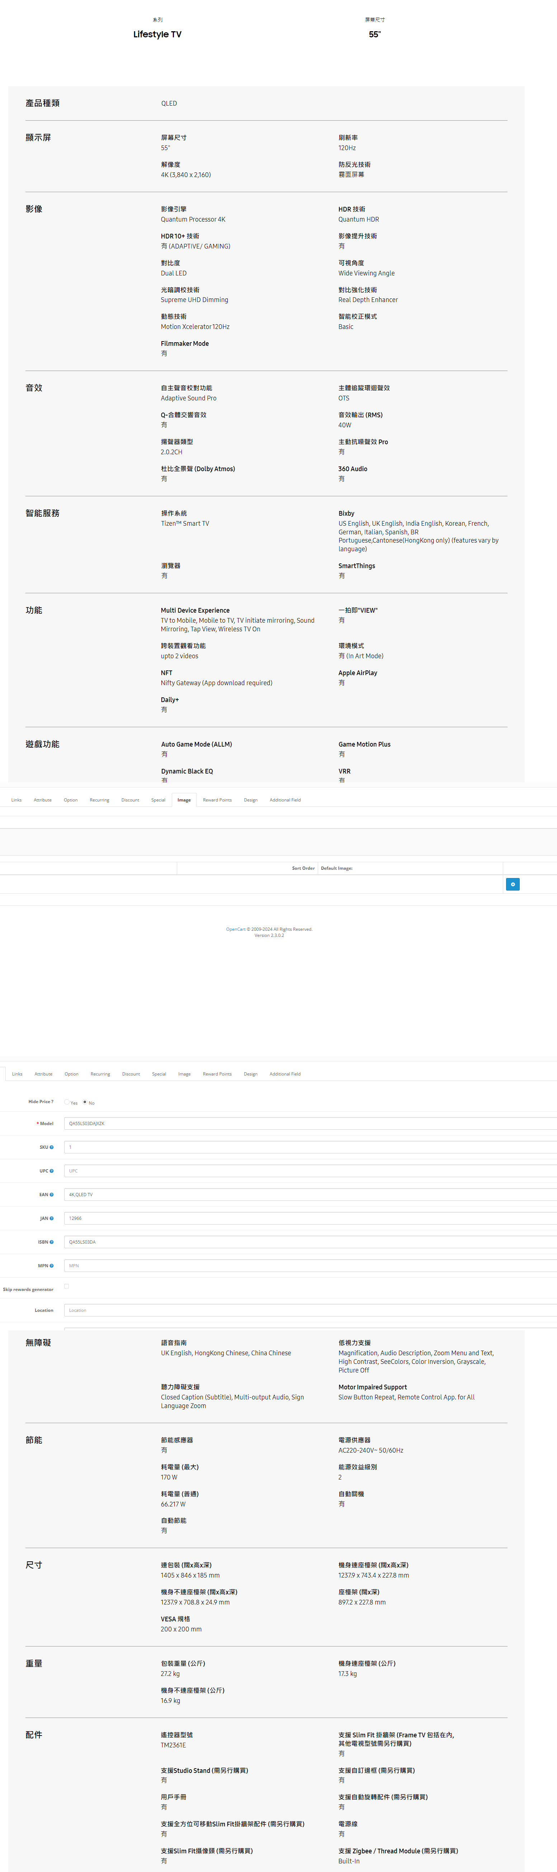Image resolution: width=557 pixels, height=1872 pixels.
Task: Open Attribute tab above Hide Price field
Action: point(43,1074)
